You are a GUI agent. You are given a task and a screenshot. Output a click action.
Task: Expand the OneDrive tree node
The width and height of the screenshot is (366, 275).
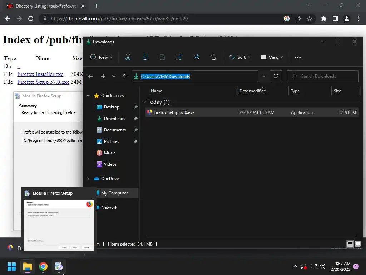pyautogui.click(x=88, y=179)
